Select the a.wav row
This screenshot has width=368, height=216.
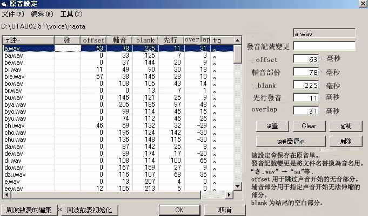point(118,48)
